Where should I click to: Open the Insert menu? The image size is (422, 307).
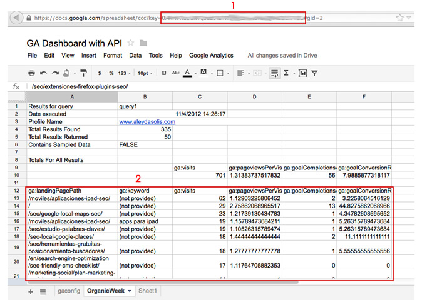88,56
